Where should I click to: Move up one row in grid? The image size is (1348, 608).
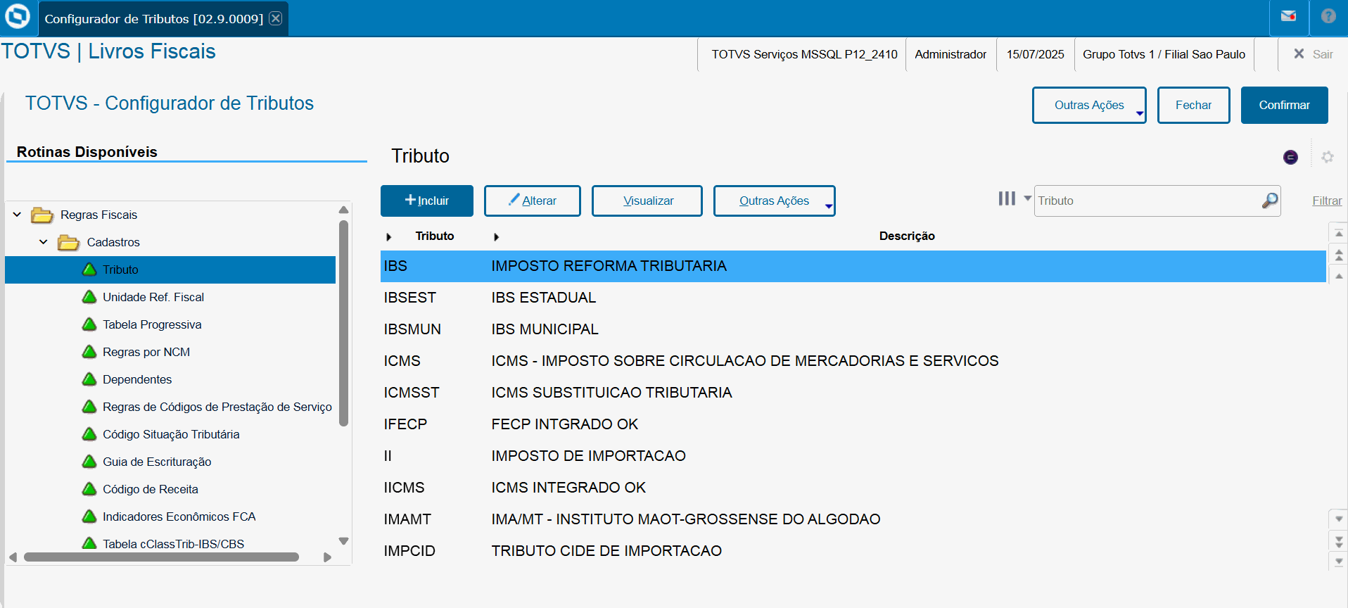click(x=1339, y=276)
